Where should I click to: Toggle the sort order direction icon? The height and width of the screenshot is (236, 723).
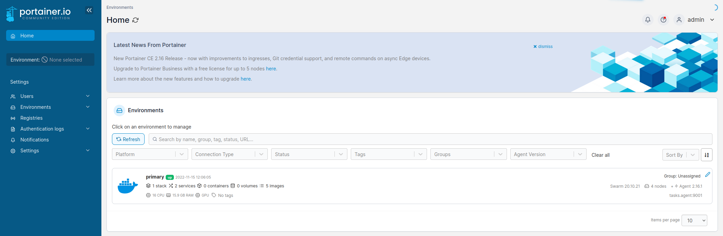pos(707,155)
